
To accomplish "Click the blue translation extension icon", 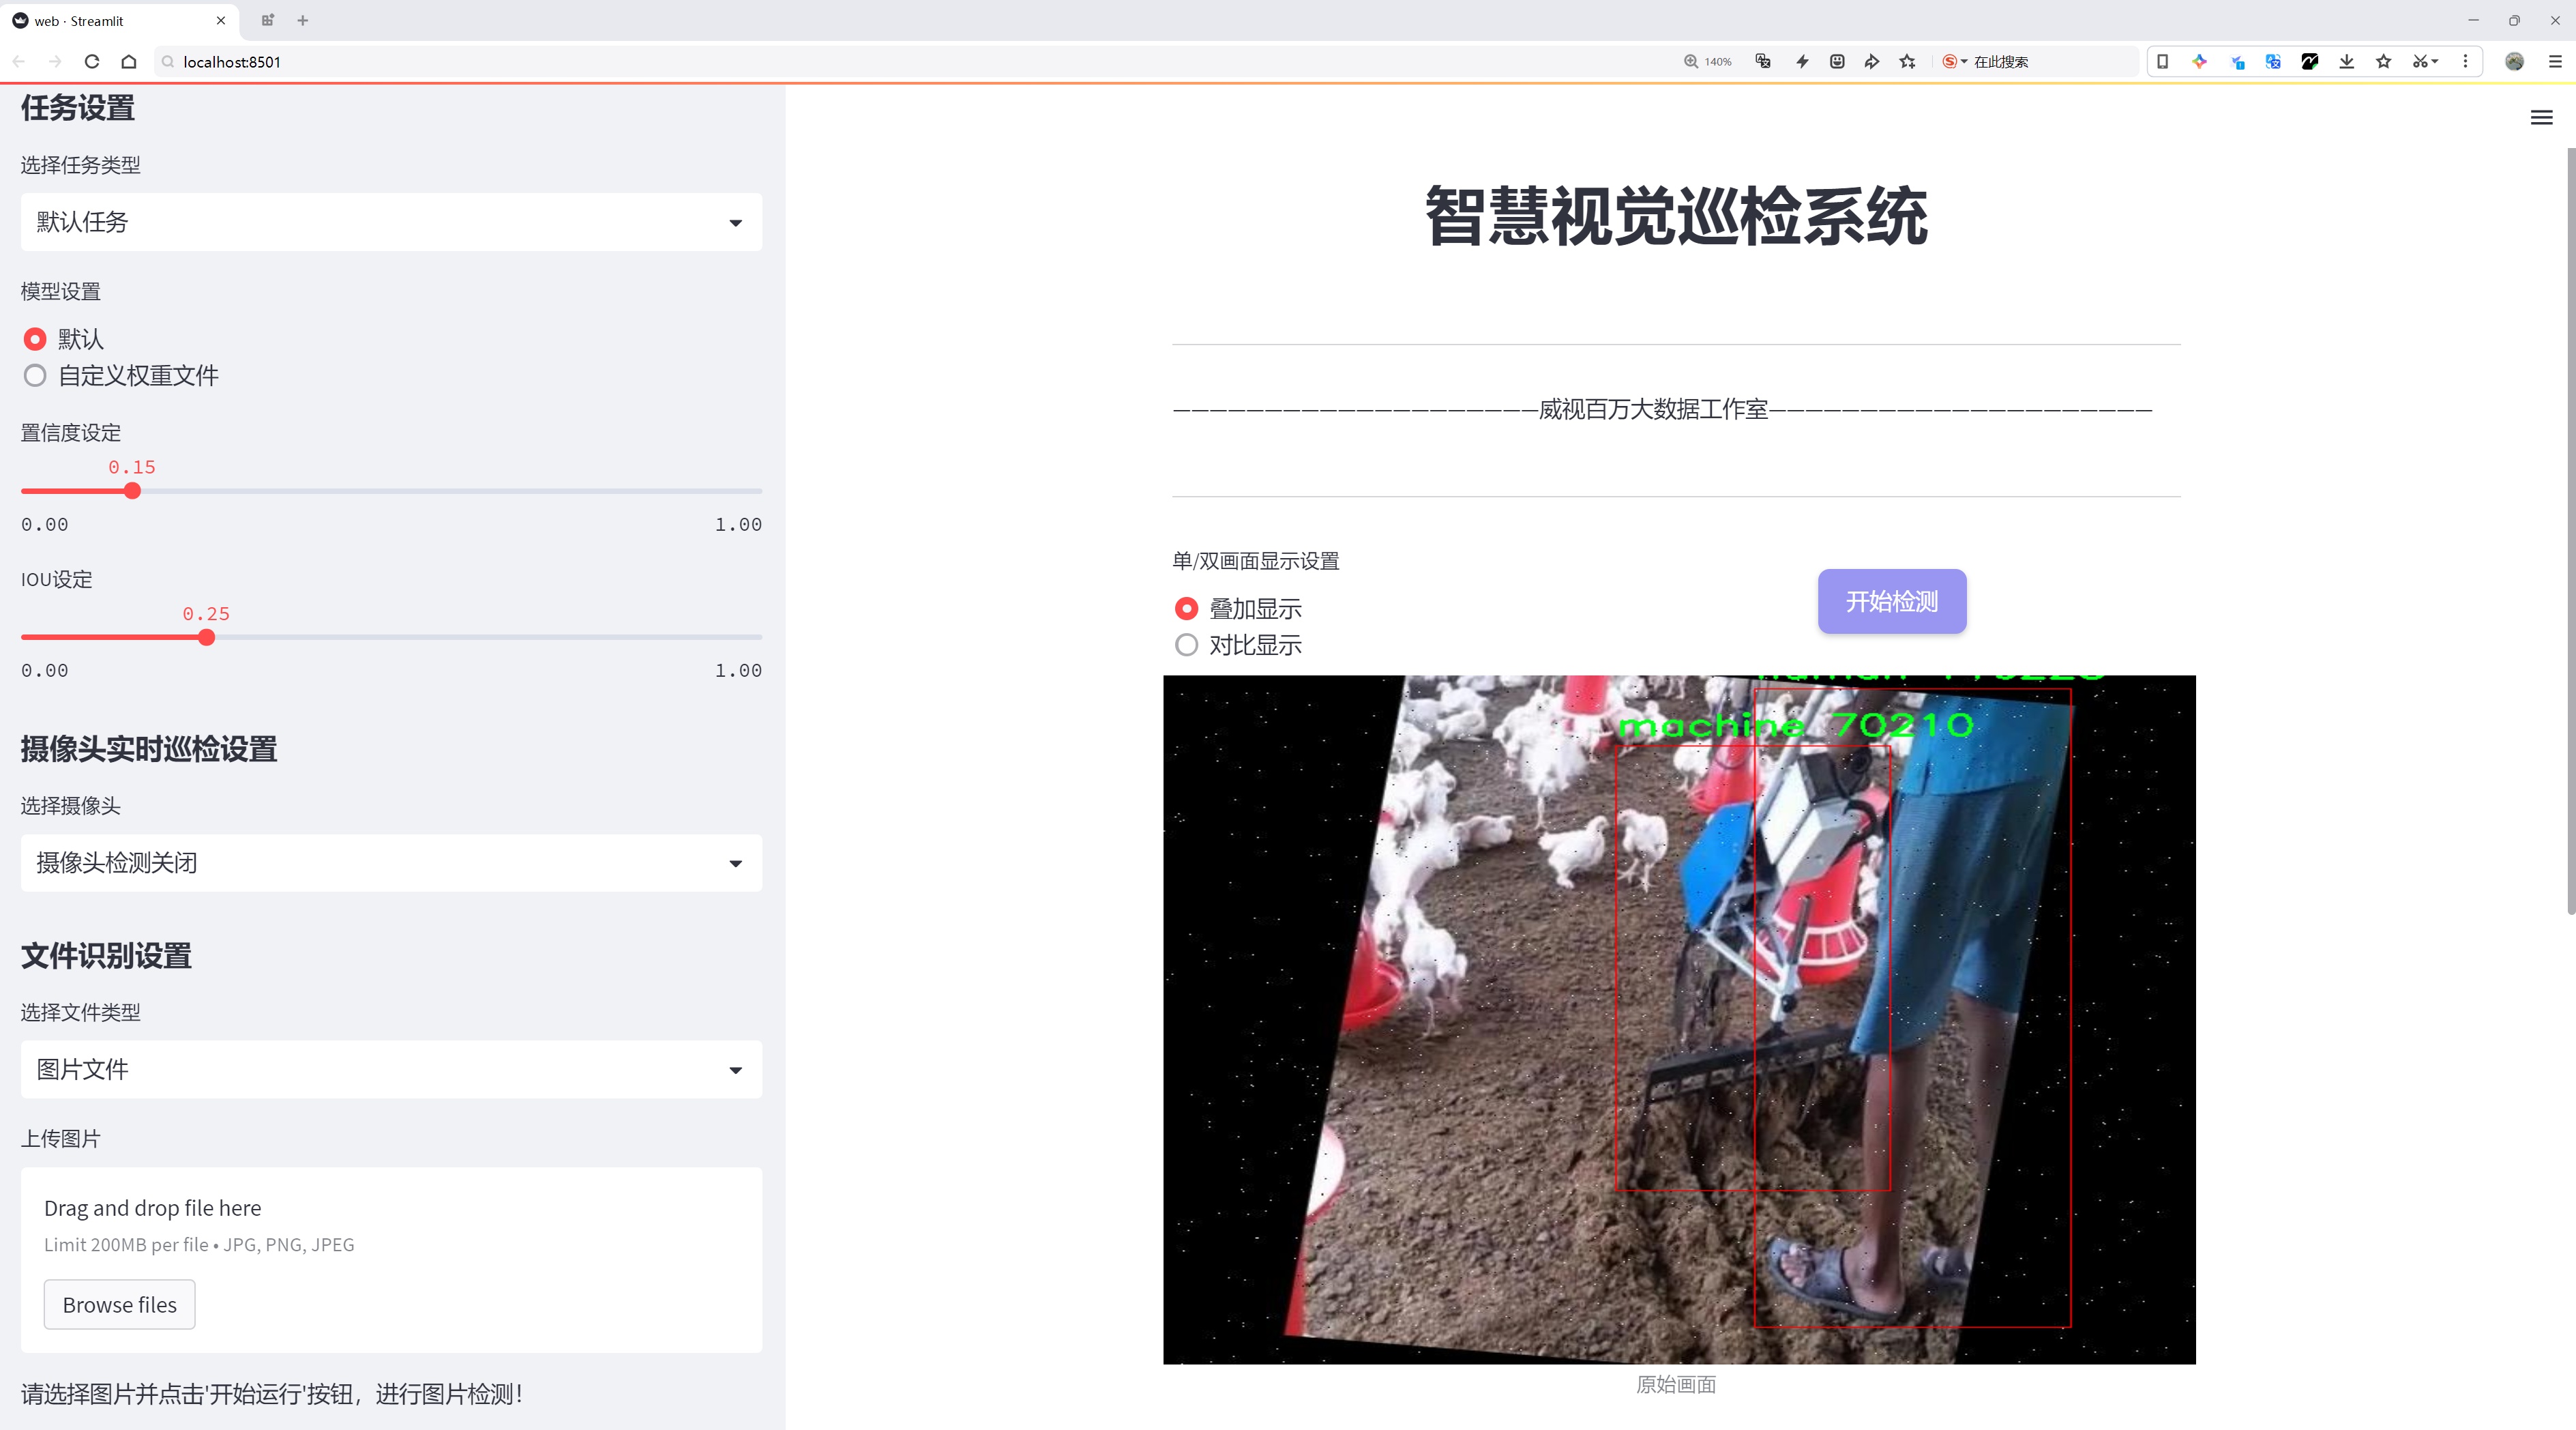I will [2273, 61].
